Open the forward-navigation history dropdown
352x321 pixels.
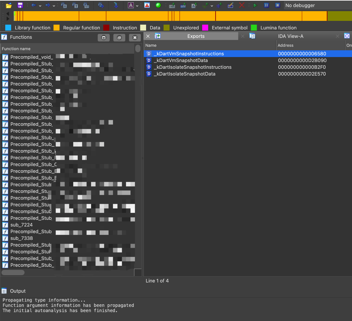tap(54, 6)
